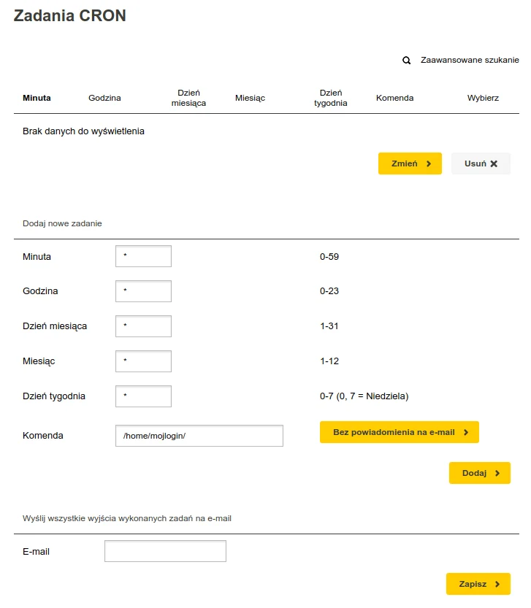
Task: Open Zaawansowane szukanie advanced search
Action: coord(470,60)
